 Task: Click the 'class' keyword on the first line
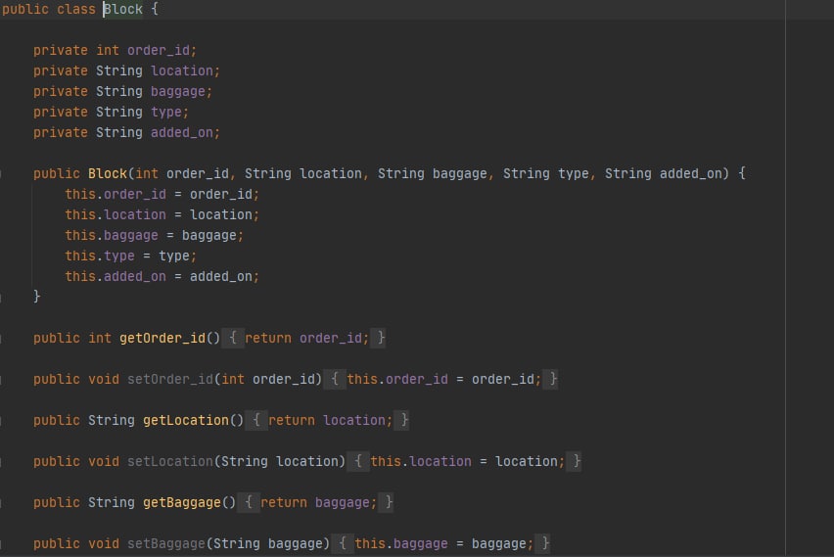(76, 10)
